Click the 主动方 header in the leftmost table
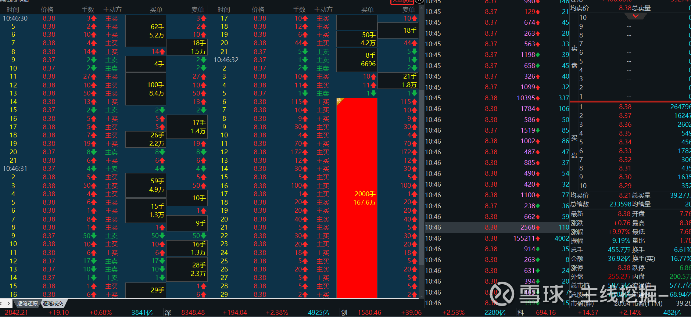 coord(112,10)
